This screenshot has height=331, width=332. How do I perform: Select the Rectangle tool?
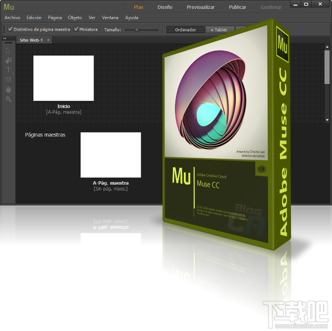8,79
